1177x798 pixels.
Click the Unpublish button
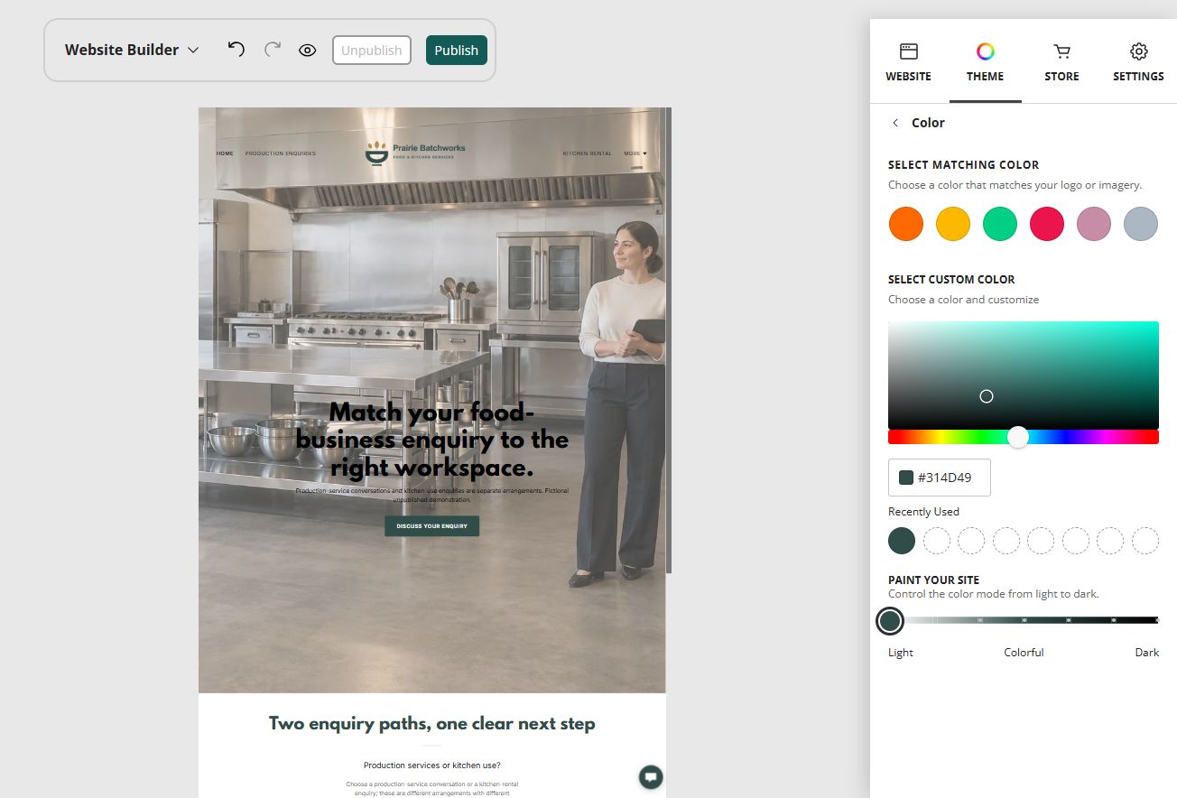pos(372,51)
